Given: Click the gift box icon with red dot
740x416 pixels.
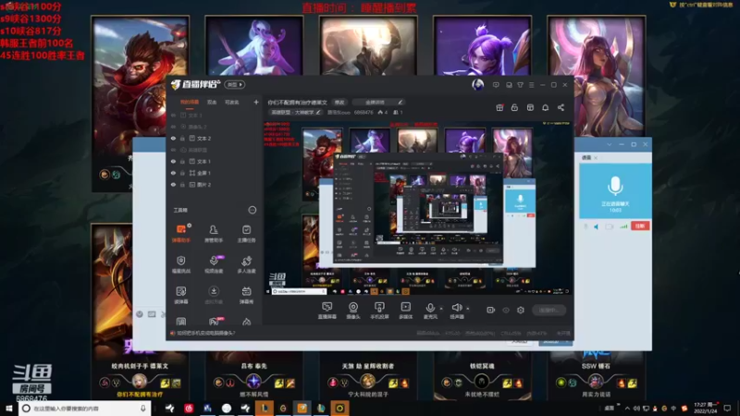Looking at the screenshot, I should tap(499, 107).
